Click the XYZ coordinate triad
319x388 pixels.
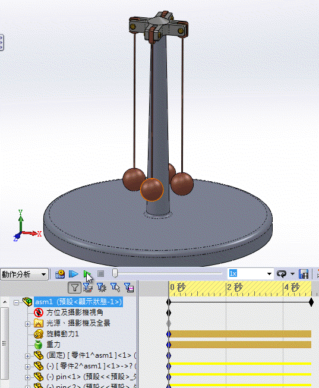click(27, 225)
